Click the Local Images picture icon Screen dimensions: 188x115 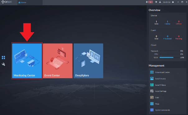click(152, 78)
